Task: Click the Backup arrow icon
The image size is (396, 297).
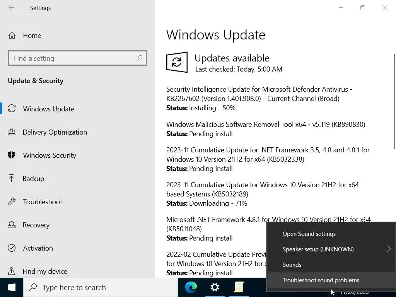Action: (x=11, y=178)
